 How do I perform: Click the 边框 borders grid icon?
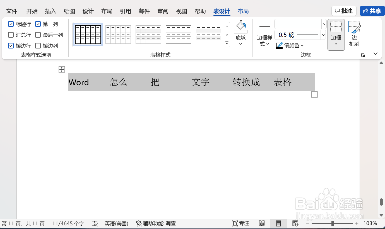(x=336, y=27)
